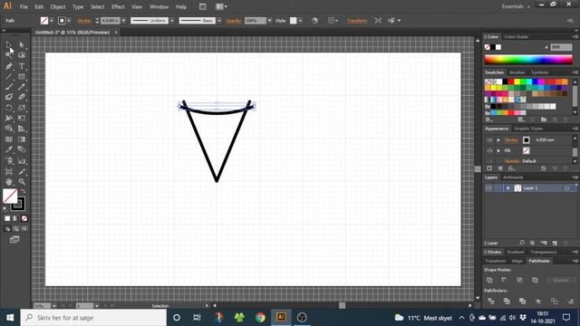
Task: Select the Rotate tool
Action: (x=9, y=108)
